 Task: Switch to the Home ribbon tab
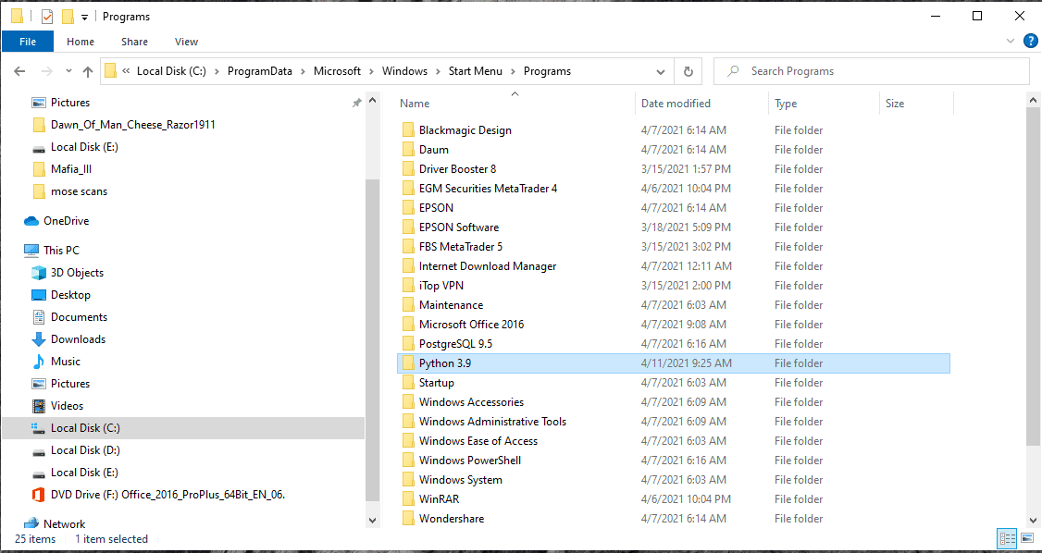tap(81, 42)
